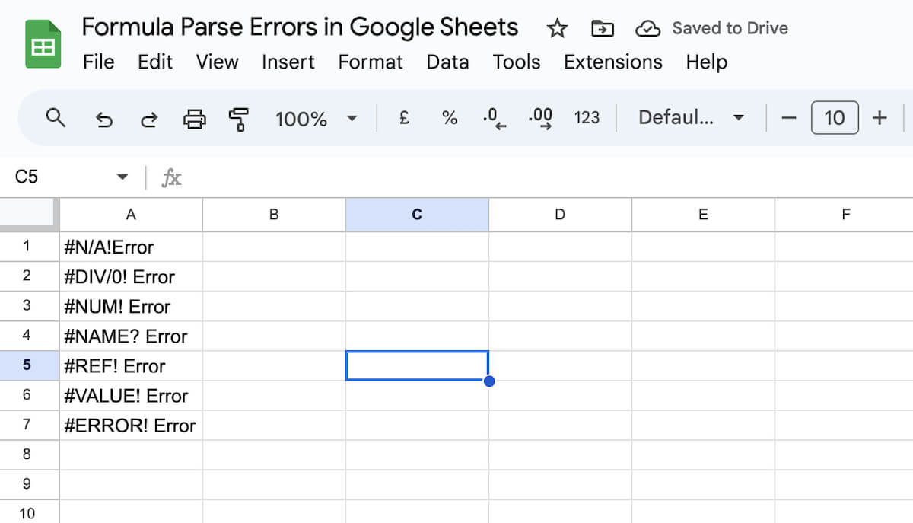913x523 pixels.
Task: Increase font size with plus button
Action: (880, 118)
